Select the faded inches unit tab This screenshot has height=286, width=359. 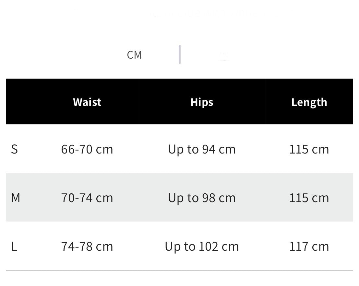(223, 56)
